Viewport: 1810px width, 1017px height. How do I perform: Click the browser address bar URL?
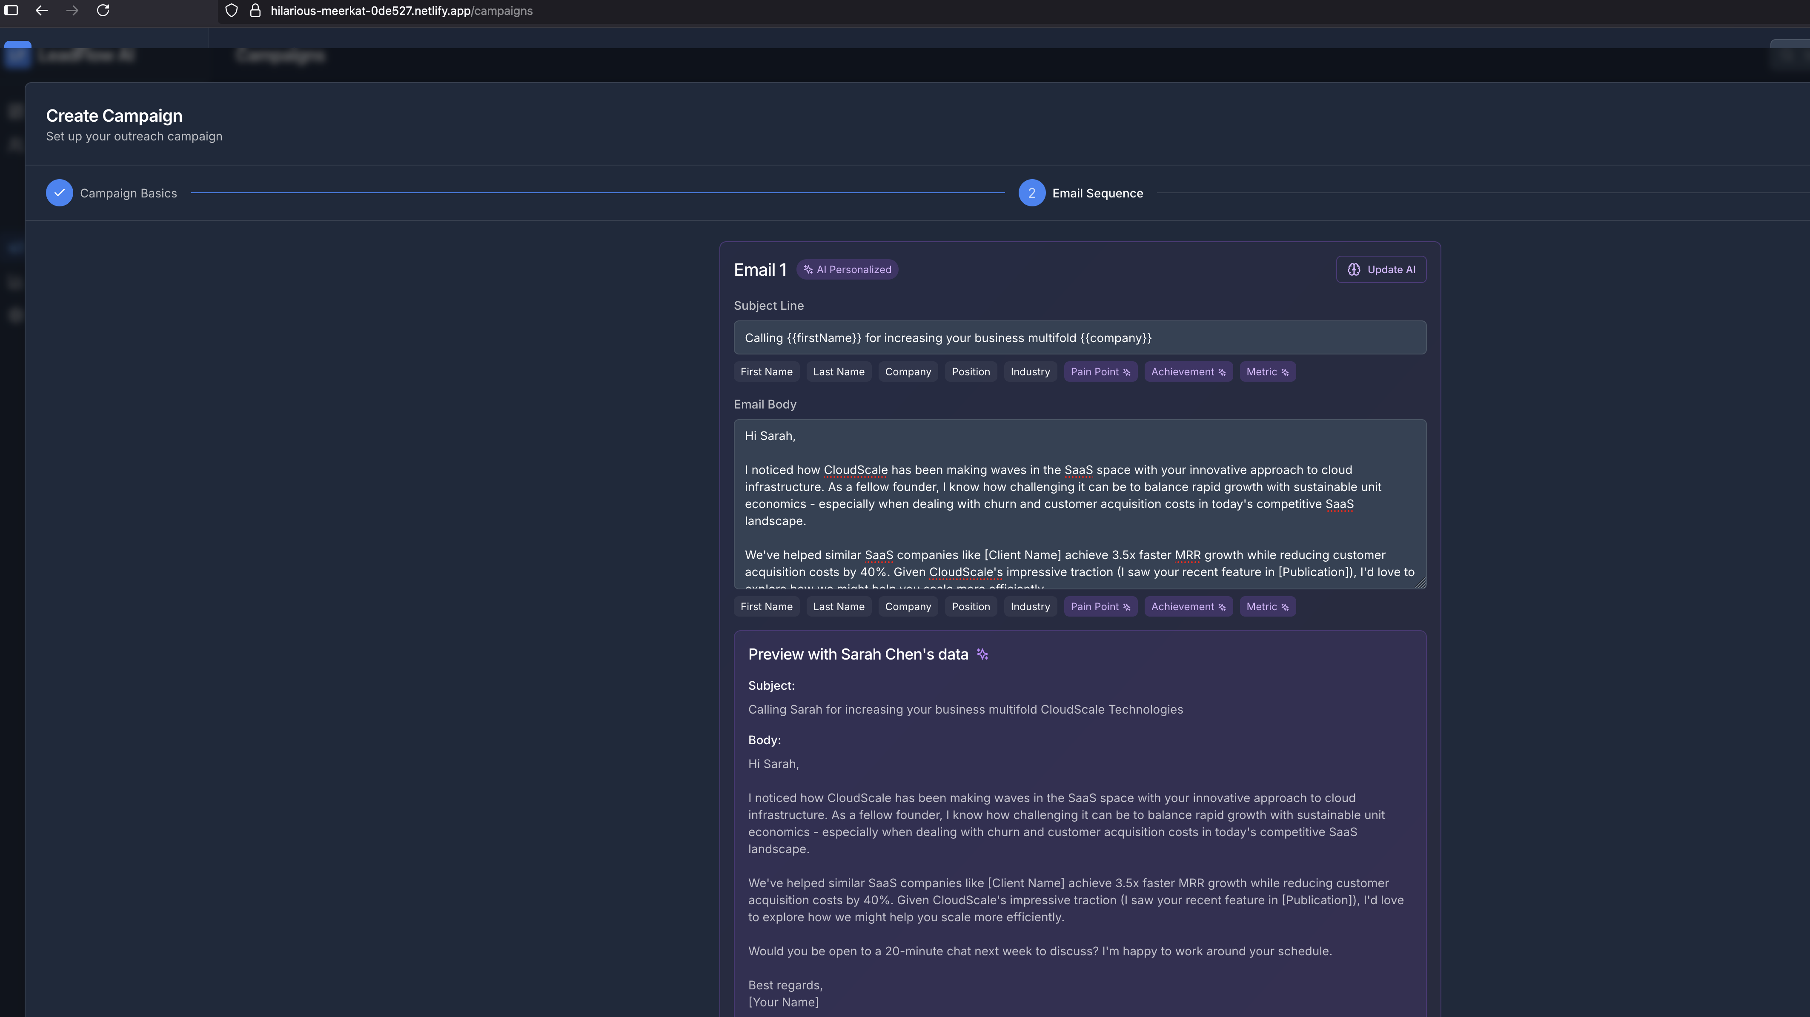(401, 11)
